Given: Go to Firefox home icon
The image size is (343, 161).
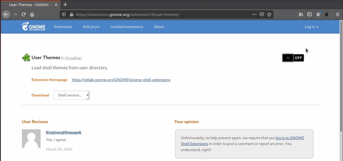Looking at the screenshot, I should (32, 15).
